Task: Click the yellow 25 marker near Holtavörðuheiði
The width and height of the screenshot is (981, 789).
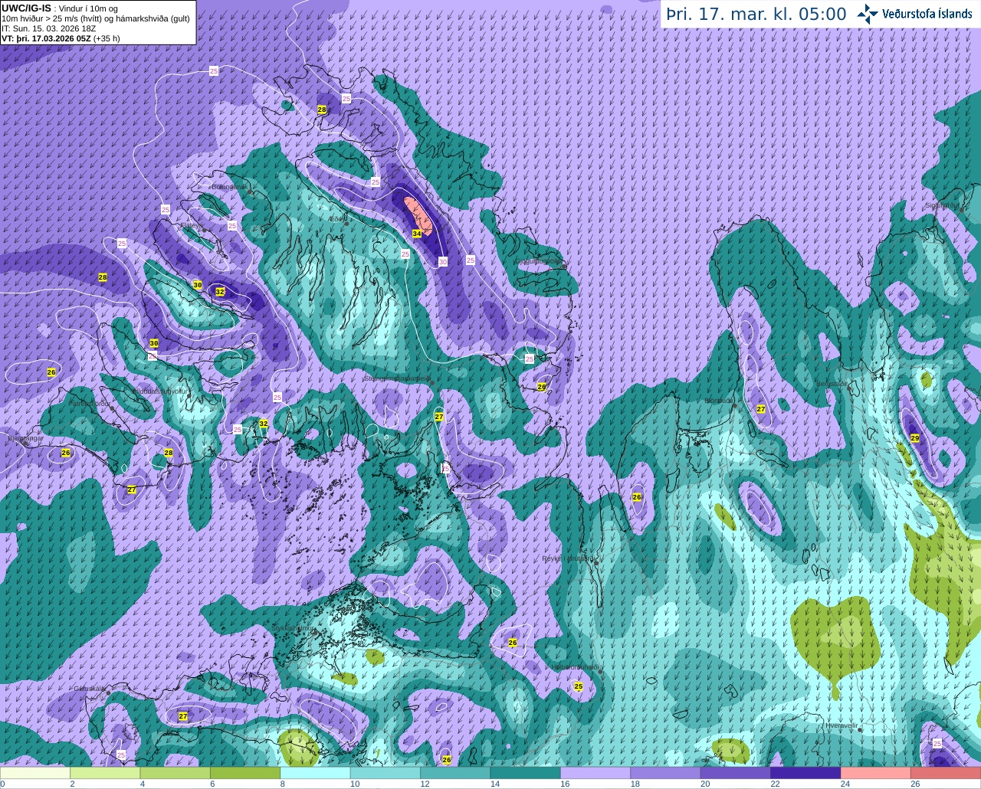Action: click(x=578, y=686)
